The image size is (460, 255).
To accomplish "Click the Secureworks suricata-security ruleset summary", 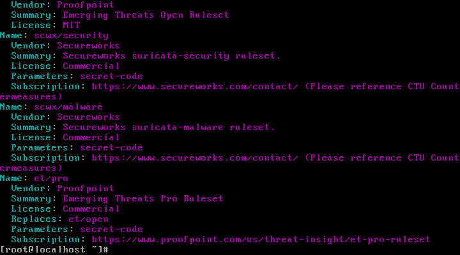I will tap(172, 56).
